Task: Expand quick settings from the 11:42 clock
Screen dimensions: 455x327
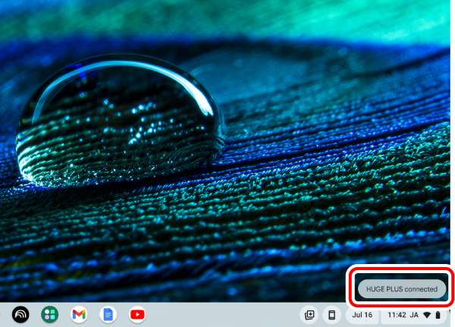Action: [x=397, y=315]
